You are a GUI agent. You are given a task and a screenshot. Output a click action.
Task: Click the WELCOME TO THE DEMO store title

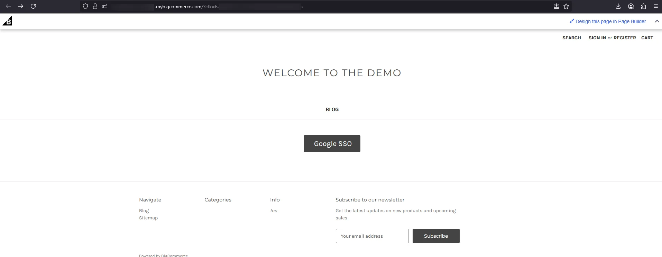point(332,73)
